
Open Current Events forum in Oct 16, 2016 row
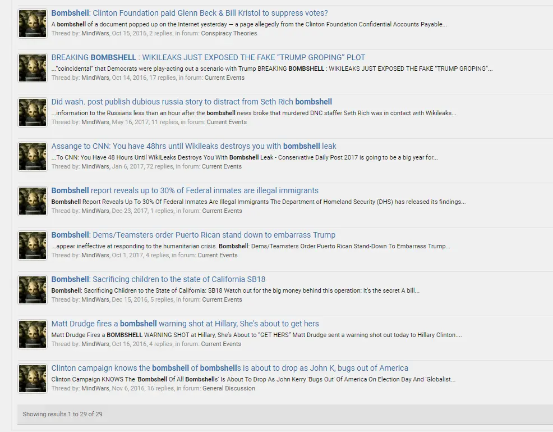(221, 344)
